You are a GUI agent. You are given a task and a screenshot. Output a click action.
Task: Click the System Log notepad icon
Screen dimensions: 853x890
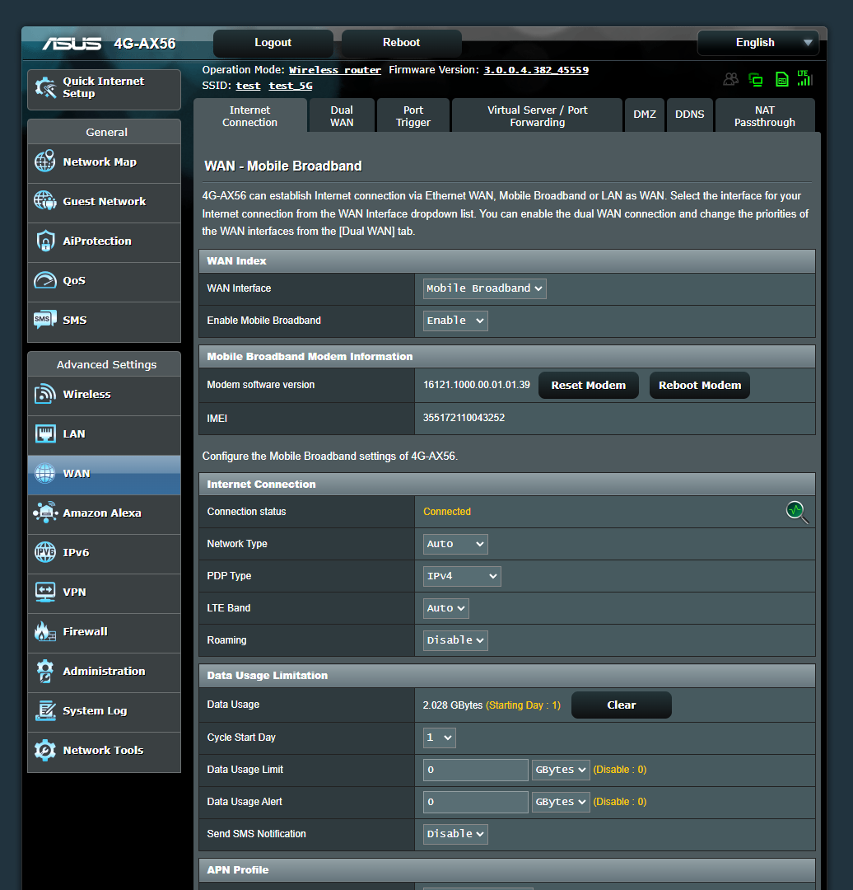click(44, 710)
